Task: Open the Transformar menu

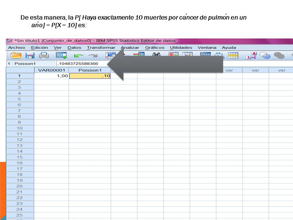Action: coord(101,48)
